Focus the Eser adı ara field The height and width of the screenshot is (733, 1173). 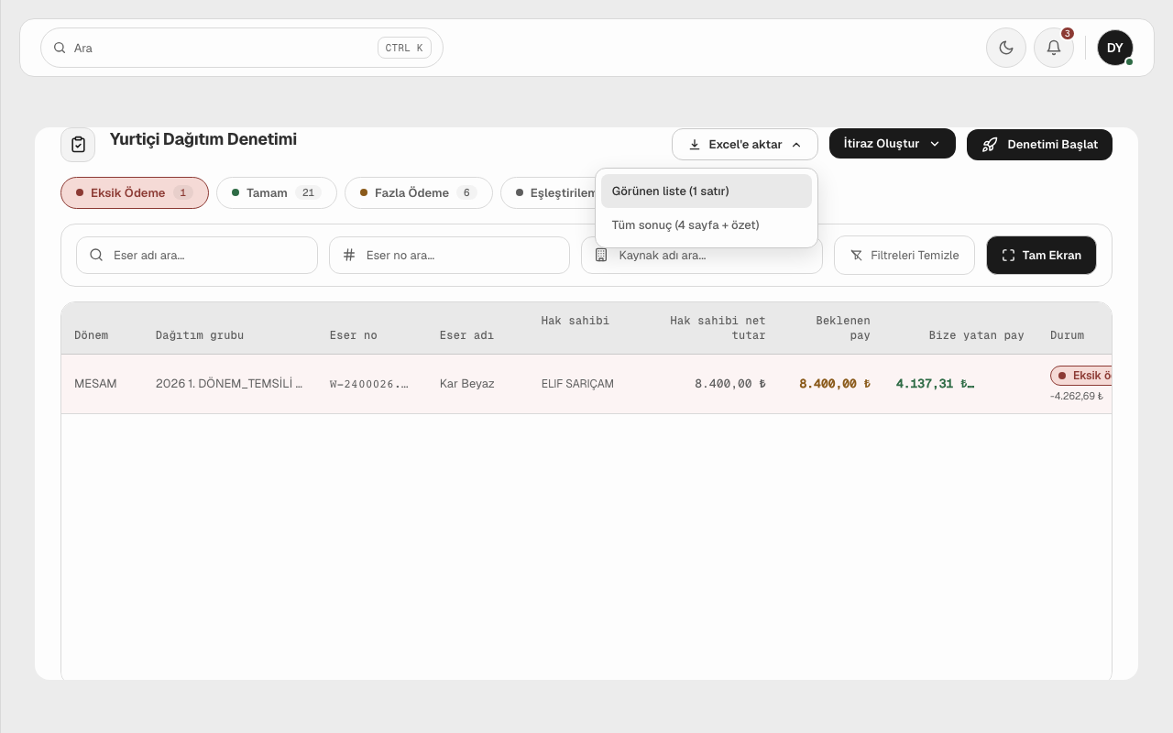click(197, 255)
